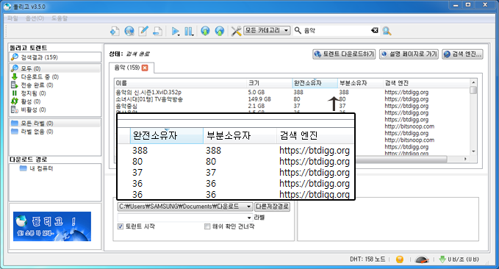Move torrent up with green up-arrow globe

[x=220, y=31]
